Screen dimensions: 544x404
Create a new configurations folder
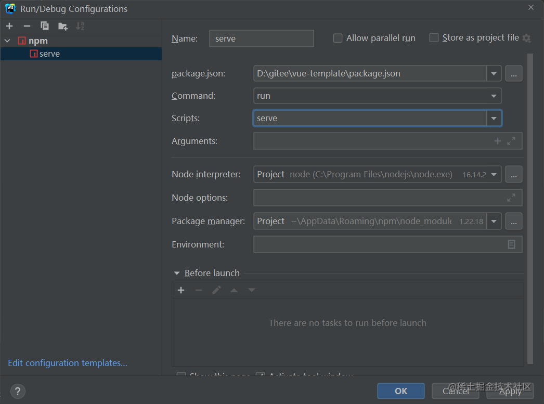coord(63,27)
